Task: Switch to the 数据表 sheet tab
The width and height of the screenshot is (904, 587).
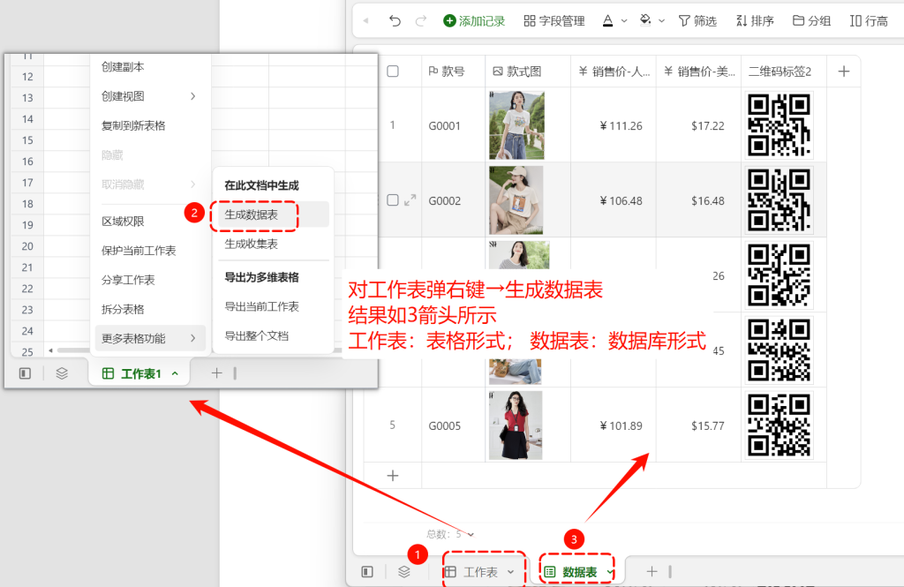Action: click(x=578, y=572)
